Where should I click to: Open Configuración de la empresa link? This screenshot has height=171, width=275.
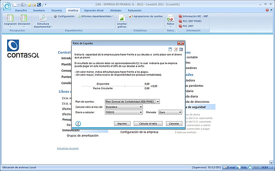[x=139, y=132]
